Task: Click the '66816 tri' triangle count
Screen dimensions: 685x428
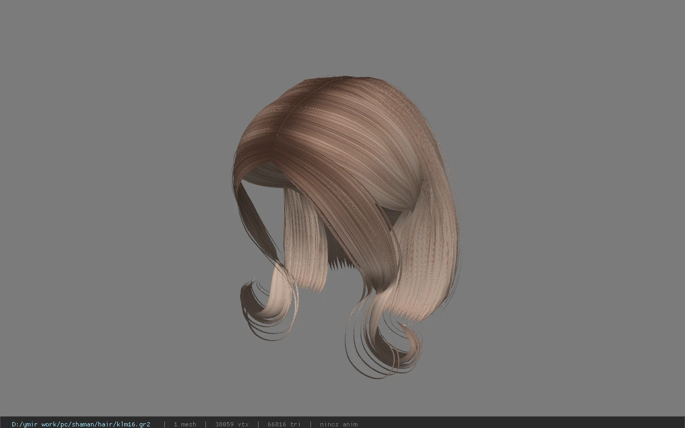Action: click(x=284, y=424)
